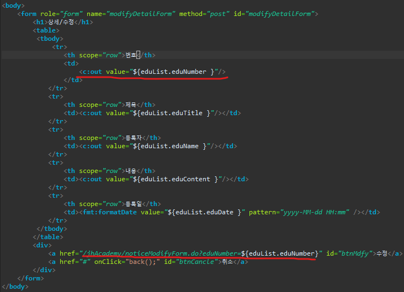The height and width of the screenshot is (292, 404).
Task: Click role="form" attribute in form tag
Action: point(61,14)
